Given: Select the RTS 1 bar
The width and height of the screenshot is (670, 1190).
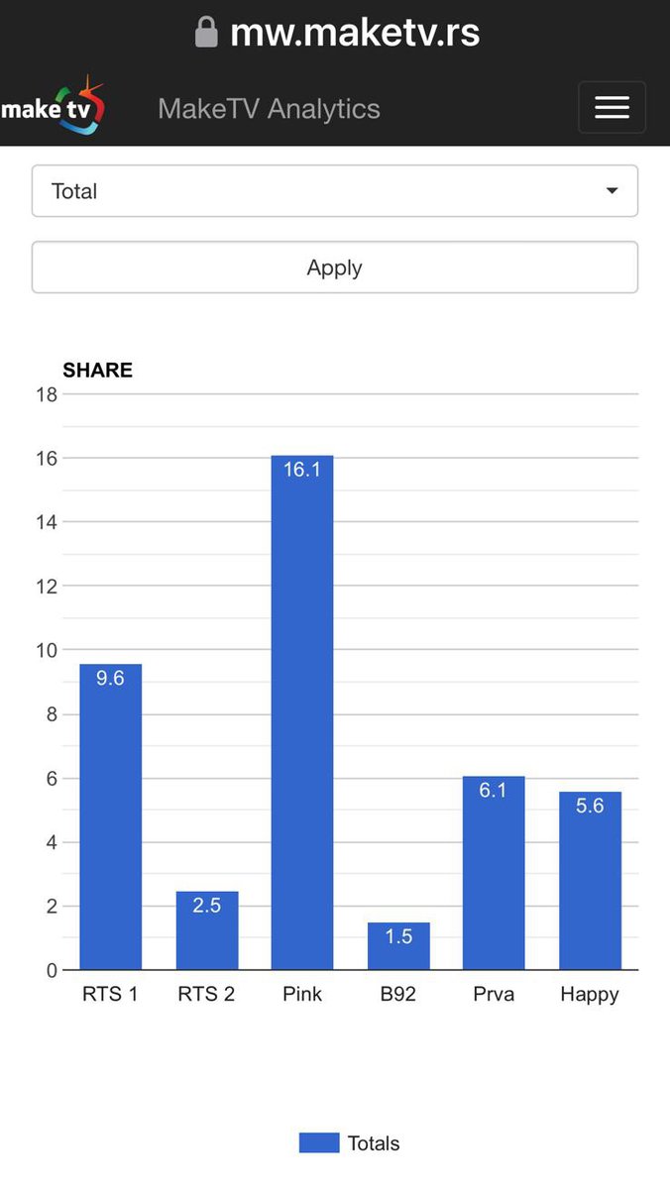Looking at the screenshot, I should 110,817.
